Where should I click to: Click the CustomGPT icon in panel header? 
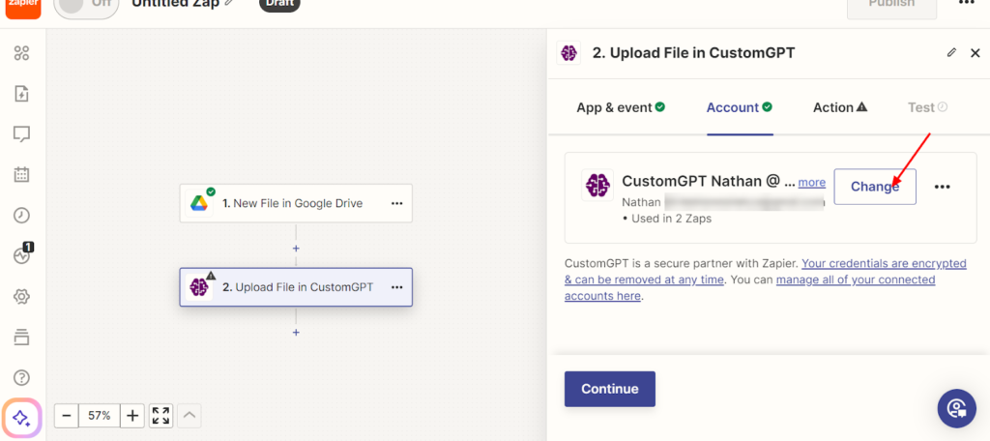tap(568, 53)
